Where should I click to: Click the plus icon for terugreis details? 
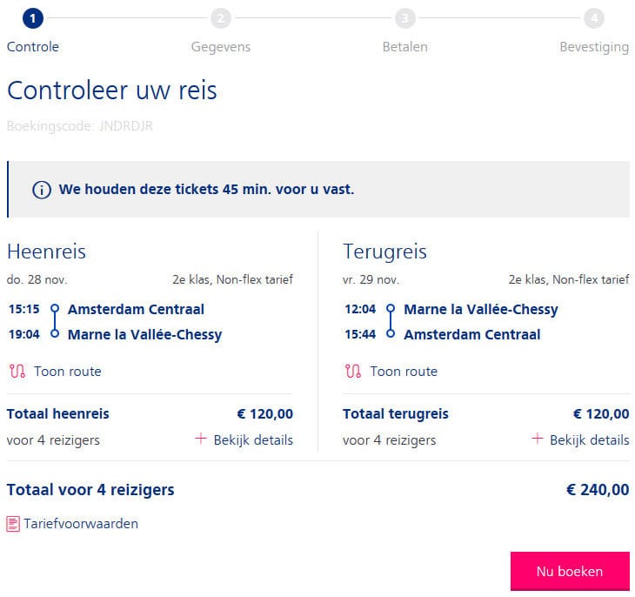(x=537, y=438)
